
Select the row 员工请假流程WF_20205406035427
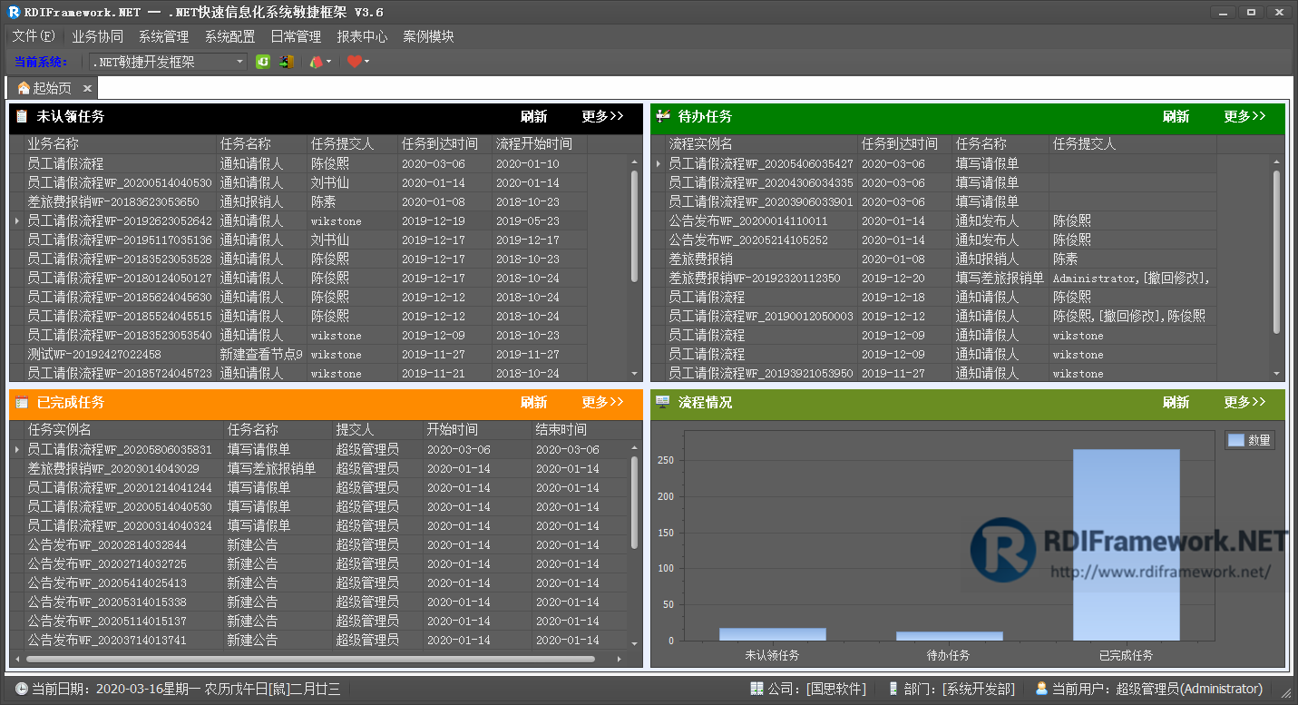(x=933, y=164)
